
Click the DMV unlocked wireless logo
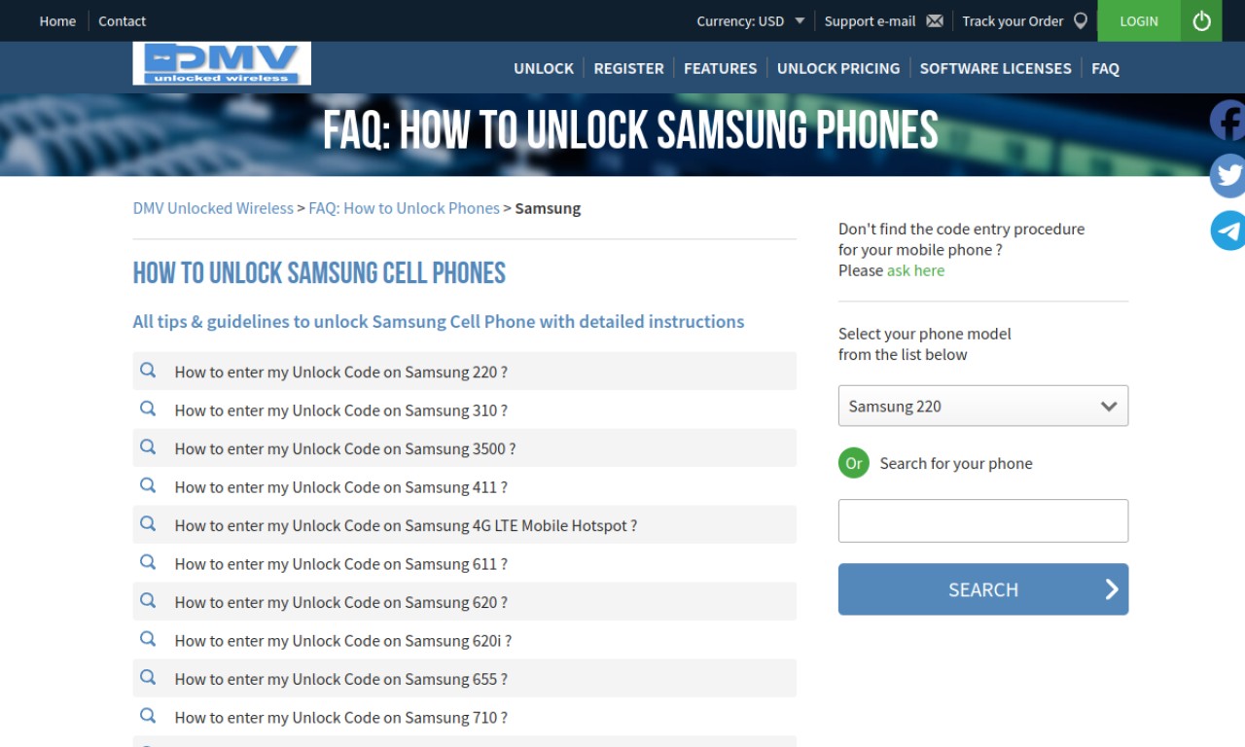[222, 63]
